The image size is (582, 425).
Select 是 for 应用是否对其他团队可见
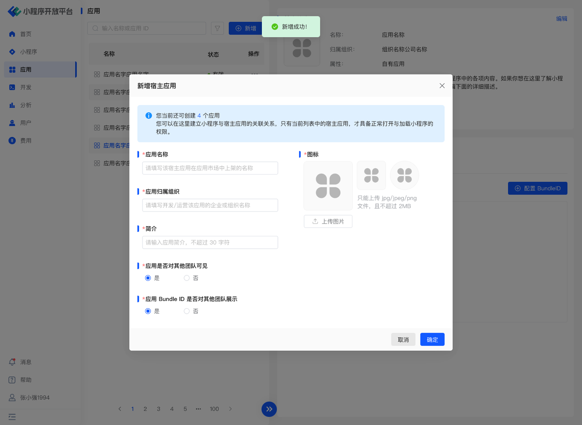click(148, 278)
